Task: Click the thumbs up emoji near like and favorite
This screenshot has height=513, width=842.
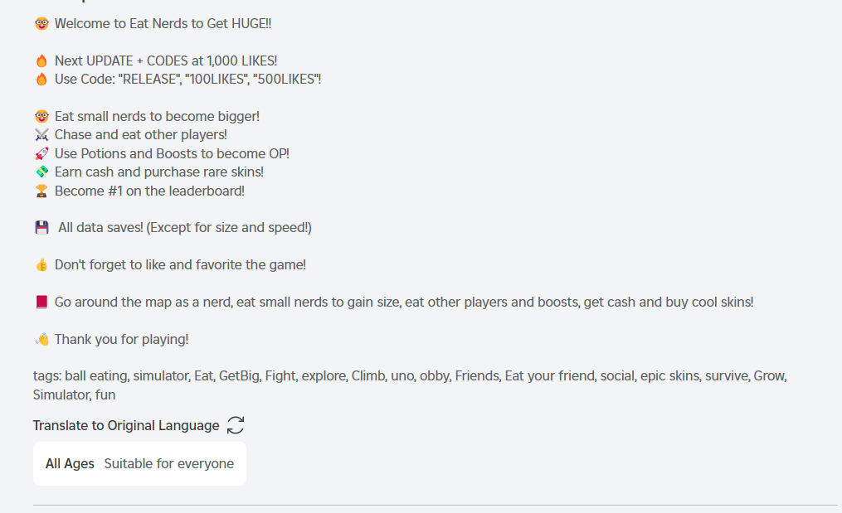Action: pos(41,264)
